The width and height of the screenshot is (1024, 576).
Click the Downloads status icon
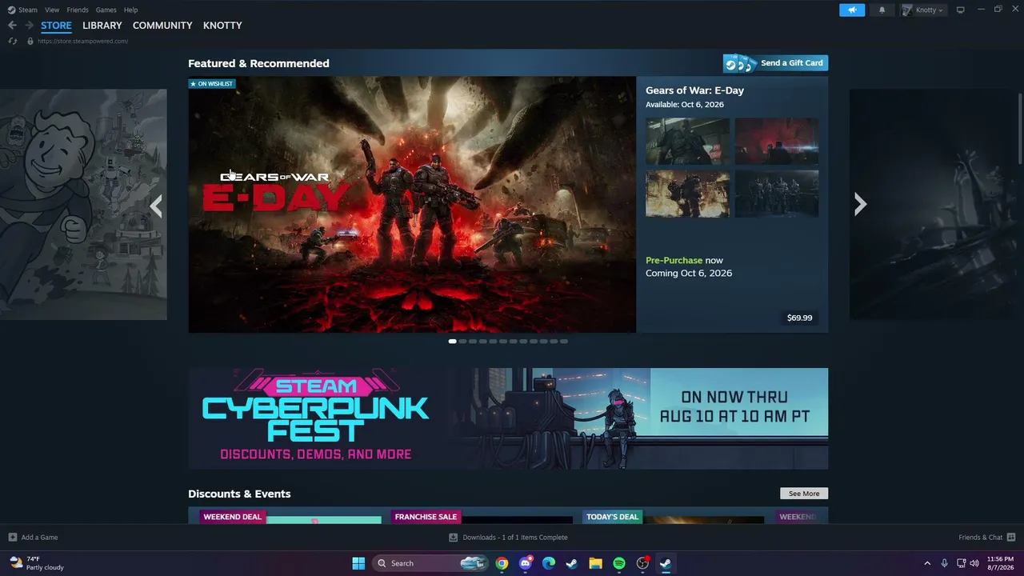click(x=453, y=538)
